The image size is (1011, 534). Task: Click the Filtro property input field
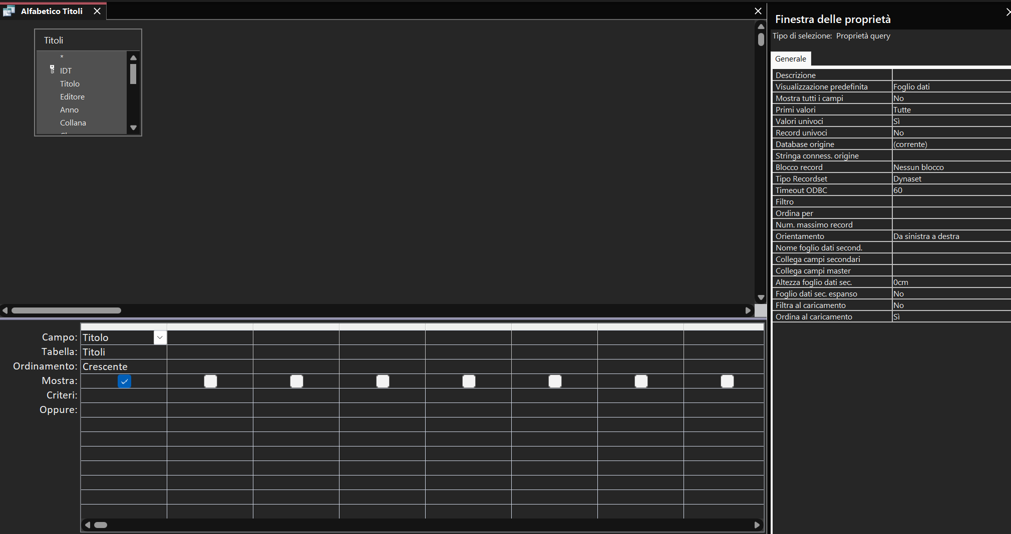[x=951, y=202]
